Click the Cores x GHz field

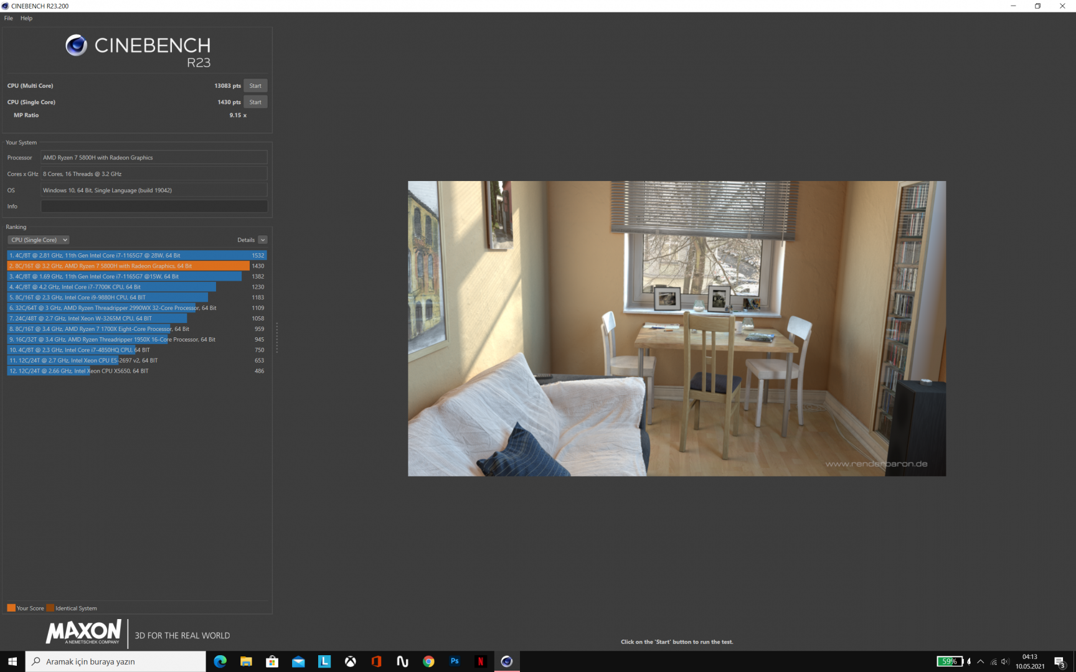point(154,174)
